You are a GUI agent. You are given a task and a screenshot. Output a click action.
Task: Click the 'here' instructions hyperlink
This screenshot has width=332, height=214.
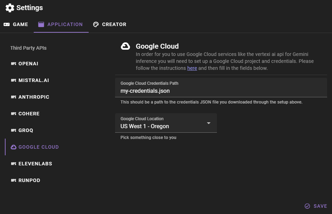[192, 68]
